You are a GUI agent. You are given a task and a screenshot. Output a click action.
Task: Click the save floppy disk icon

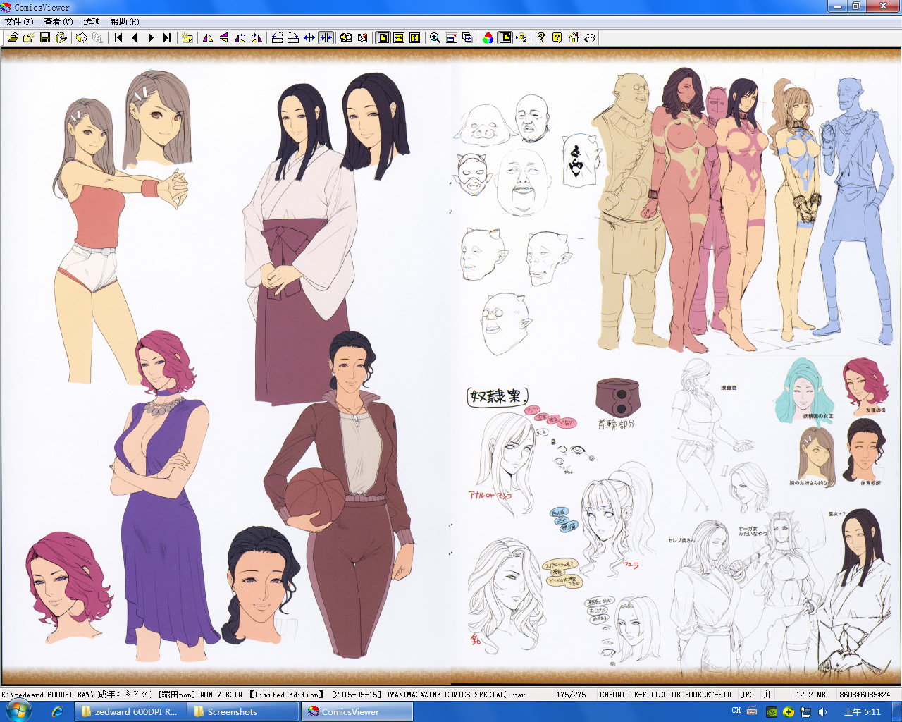(45, 38)
